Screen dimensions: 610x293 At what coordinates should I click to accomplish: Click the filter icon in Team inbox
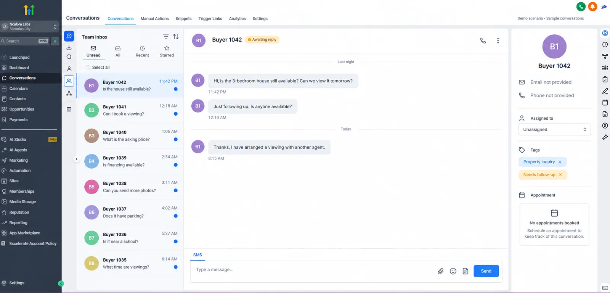(166, 37)
